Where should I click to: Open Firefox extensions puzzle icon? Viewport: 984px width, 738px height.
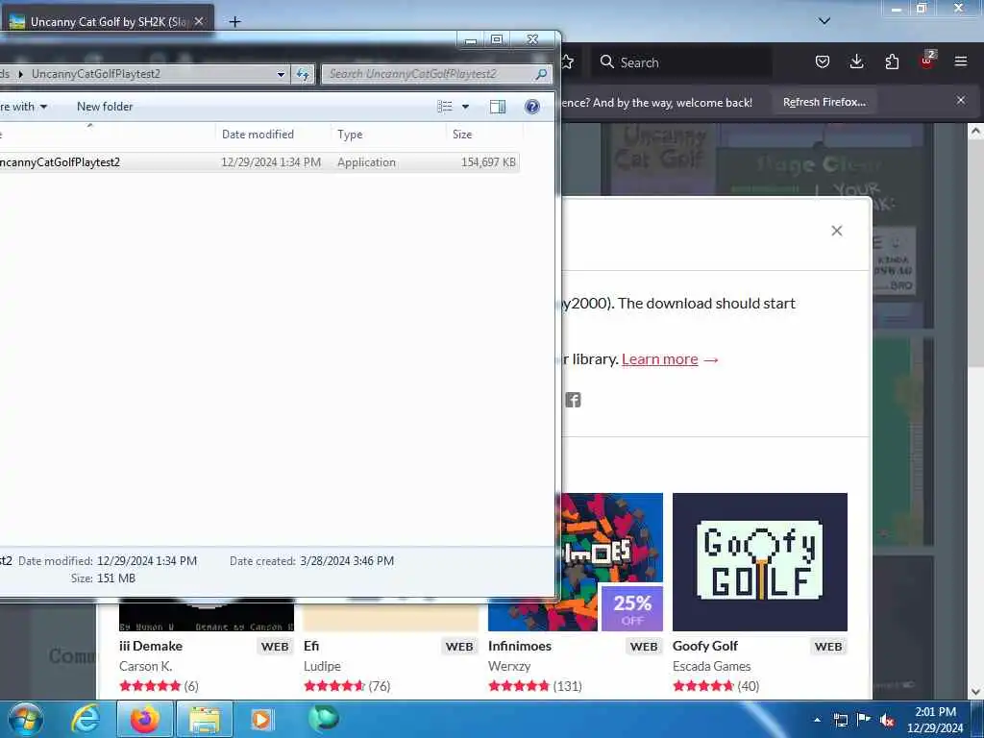pyautogui.click(x=892, y=61)
